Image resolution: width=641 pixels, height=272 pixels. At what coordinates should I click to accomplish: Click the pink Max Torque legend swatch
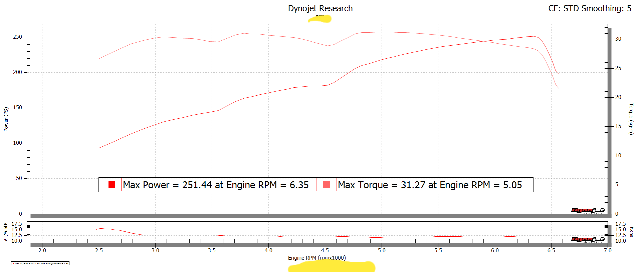[327, 185]
